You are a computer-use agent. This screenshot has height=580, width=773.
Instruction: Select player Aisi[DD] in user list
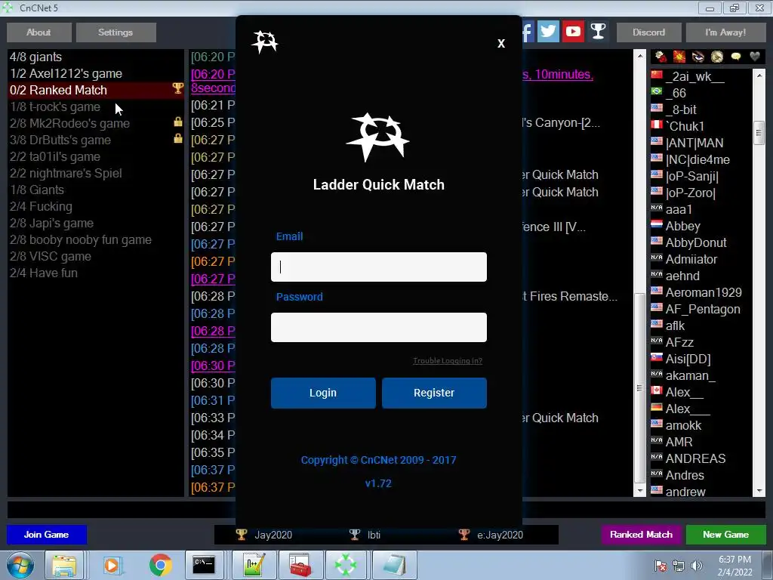click(701, 359)
